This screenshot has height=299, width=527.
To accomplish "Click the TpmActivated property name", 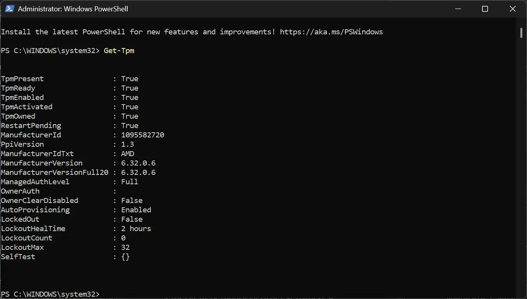I will (27, 107).
